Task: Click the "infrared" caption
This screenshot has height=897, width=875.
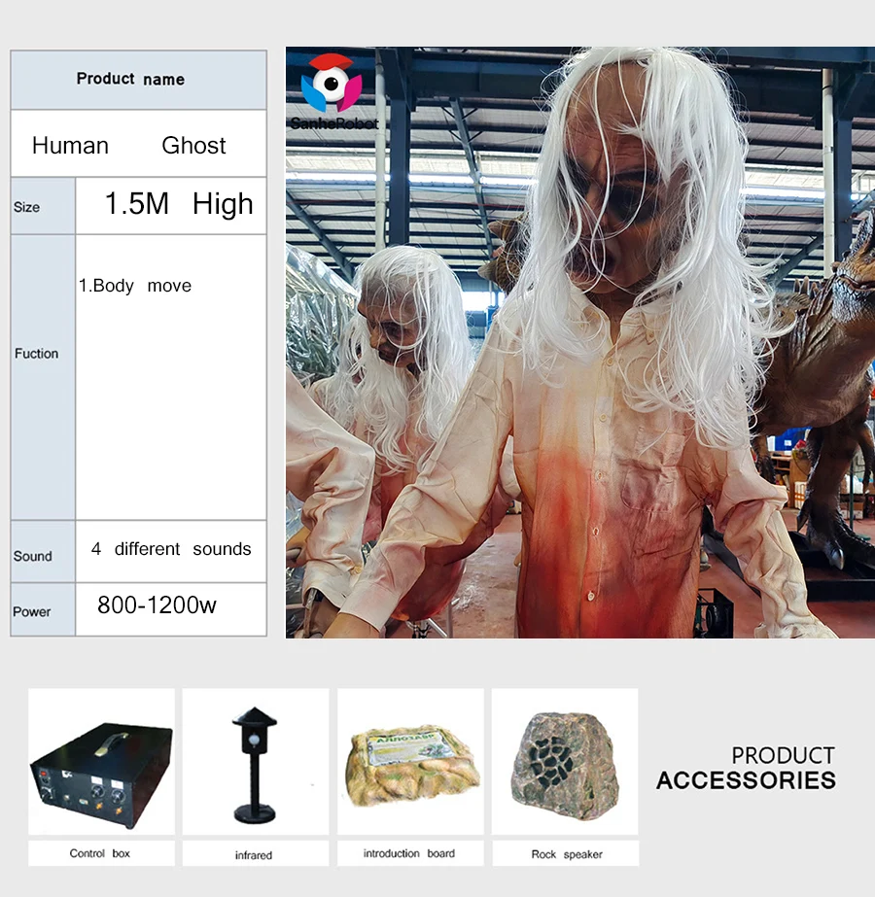Action: pyautogui.click(x=254, y=854)
